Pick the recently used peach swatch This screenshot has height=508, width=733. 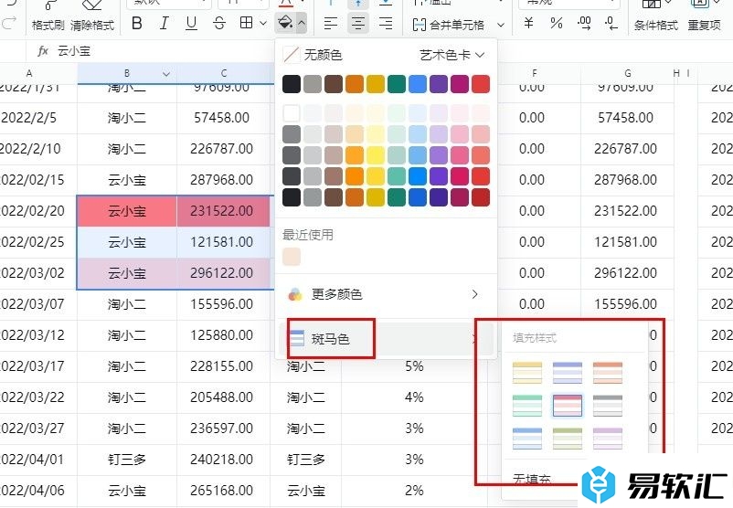[x=292, y=257]
